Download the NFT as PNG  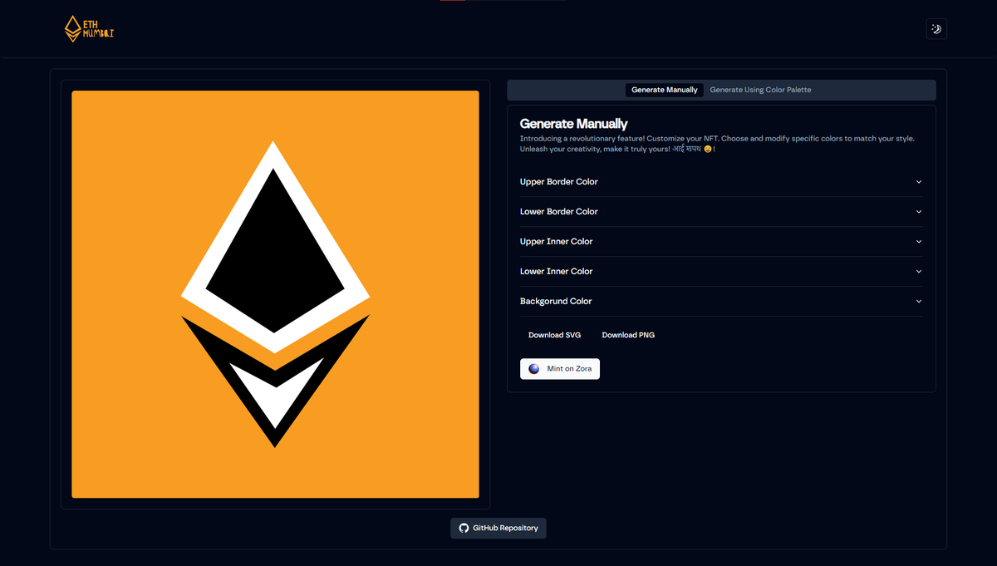point(628,335)
